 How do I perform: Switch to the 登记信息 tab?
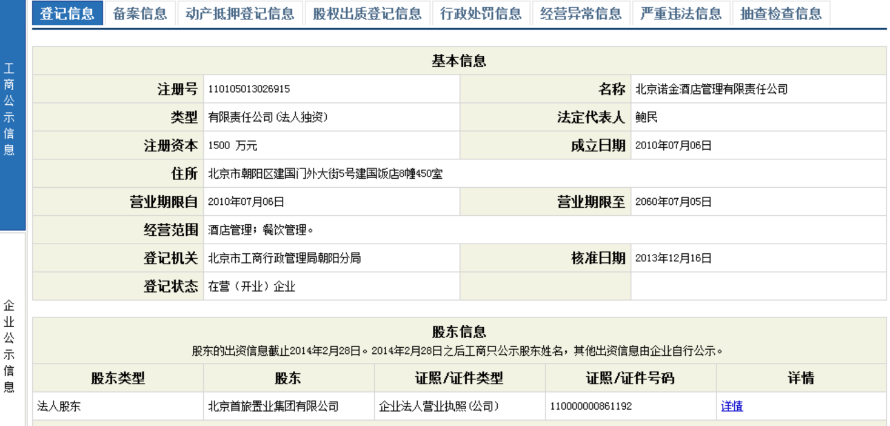point(68,13)
